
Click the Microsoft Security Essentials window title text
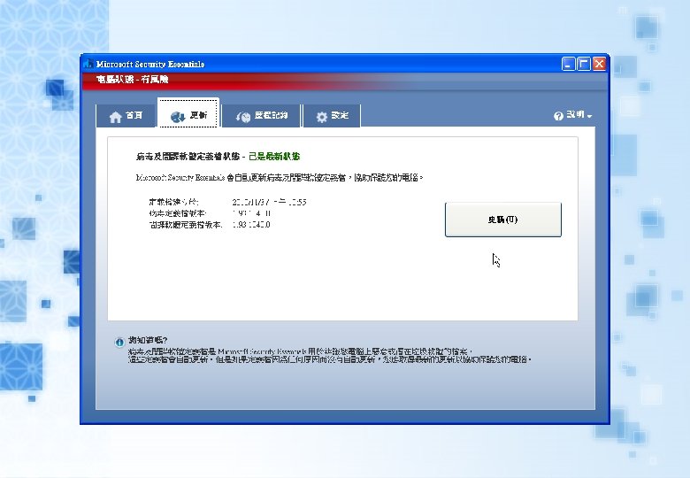coord(150,65)
